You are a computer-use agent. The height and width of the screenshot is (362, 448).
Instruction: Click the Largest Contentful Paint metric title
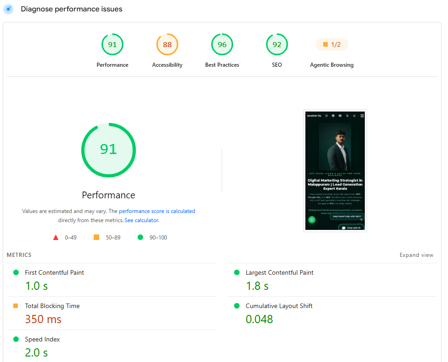(x=279, y=272)
